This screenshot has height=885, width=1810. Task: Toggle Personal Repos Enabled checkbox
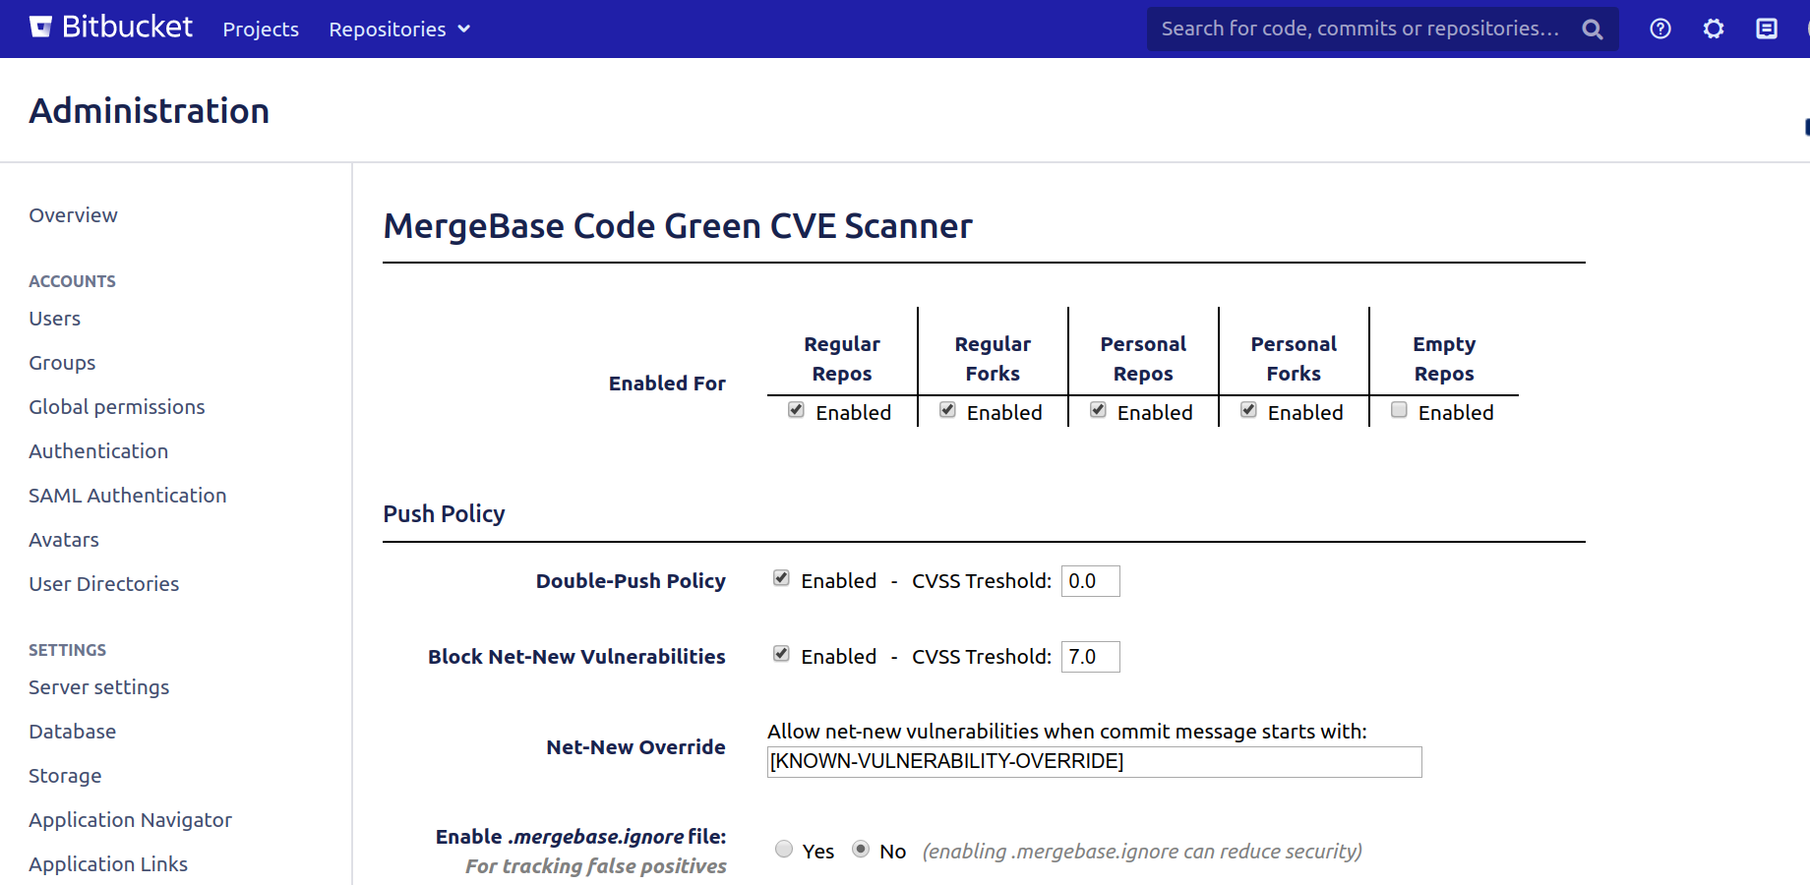1098,410
